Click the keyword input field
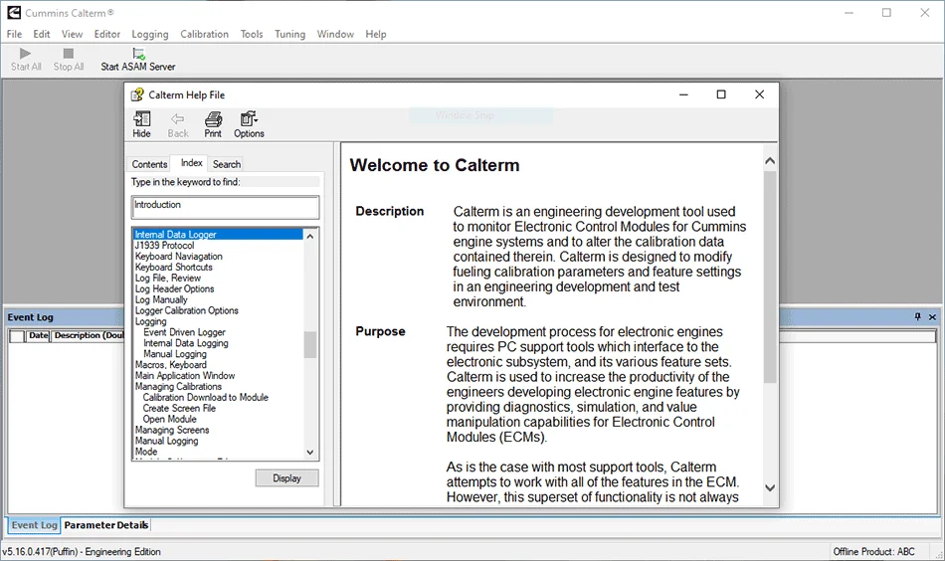This screenshot has height=561, width=945. coord(226,206)
